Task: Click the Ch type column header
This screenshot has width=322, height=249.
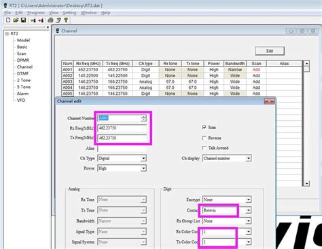Action: coord(145,64)
